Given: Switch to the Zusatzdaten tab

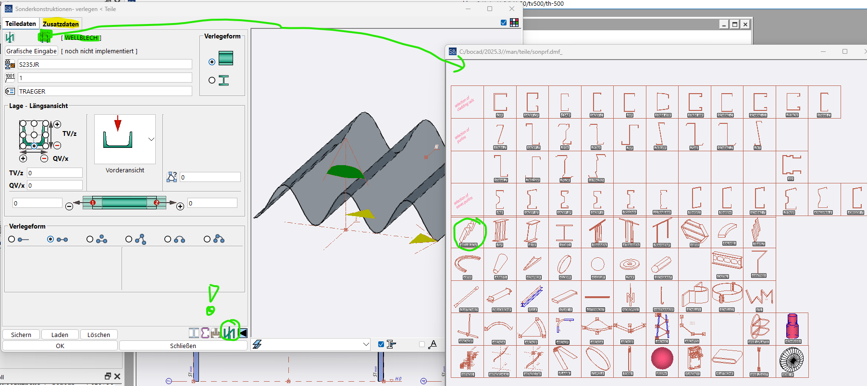Looking at the screenshot, I should click(x=61, y=24).
